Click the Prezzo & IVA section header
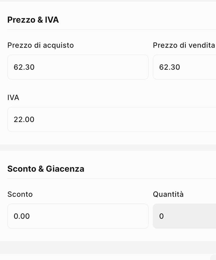216x260 pixels. click(33, 20)
